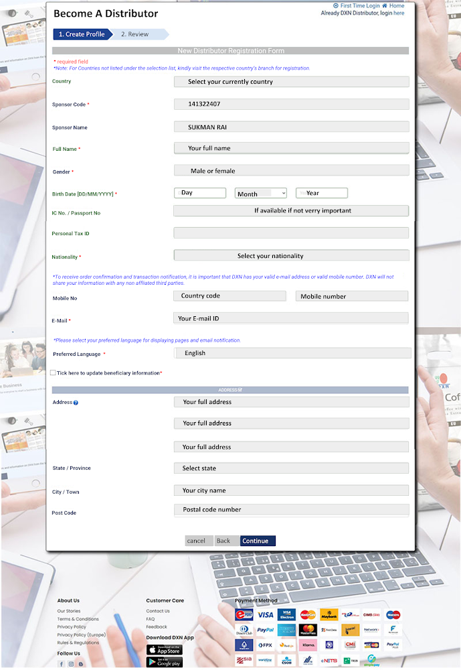Open the Country selection dropdown
Screen dimensions: 461x670
point(292,82)
